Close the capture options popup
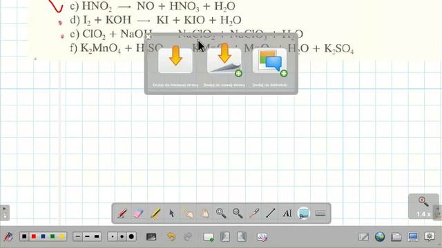 148,37
